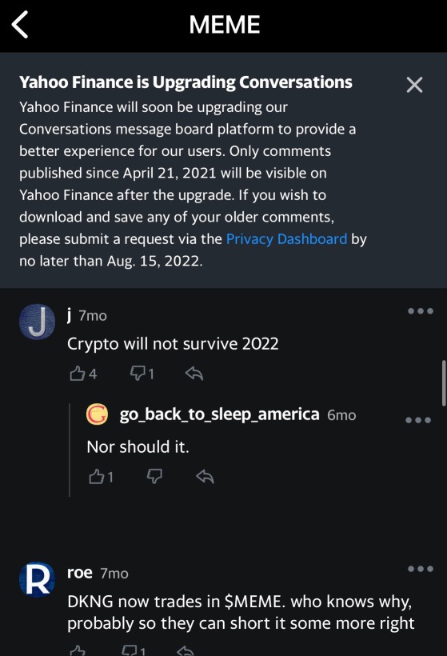Open the Privacy Dashboard link

coord(286,239)
